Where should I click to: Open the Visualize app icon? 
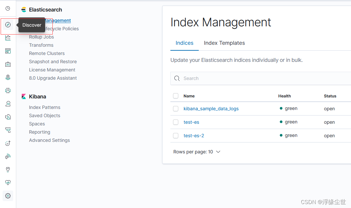click(8, 38)
